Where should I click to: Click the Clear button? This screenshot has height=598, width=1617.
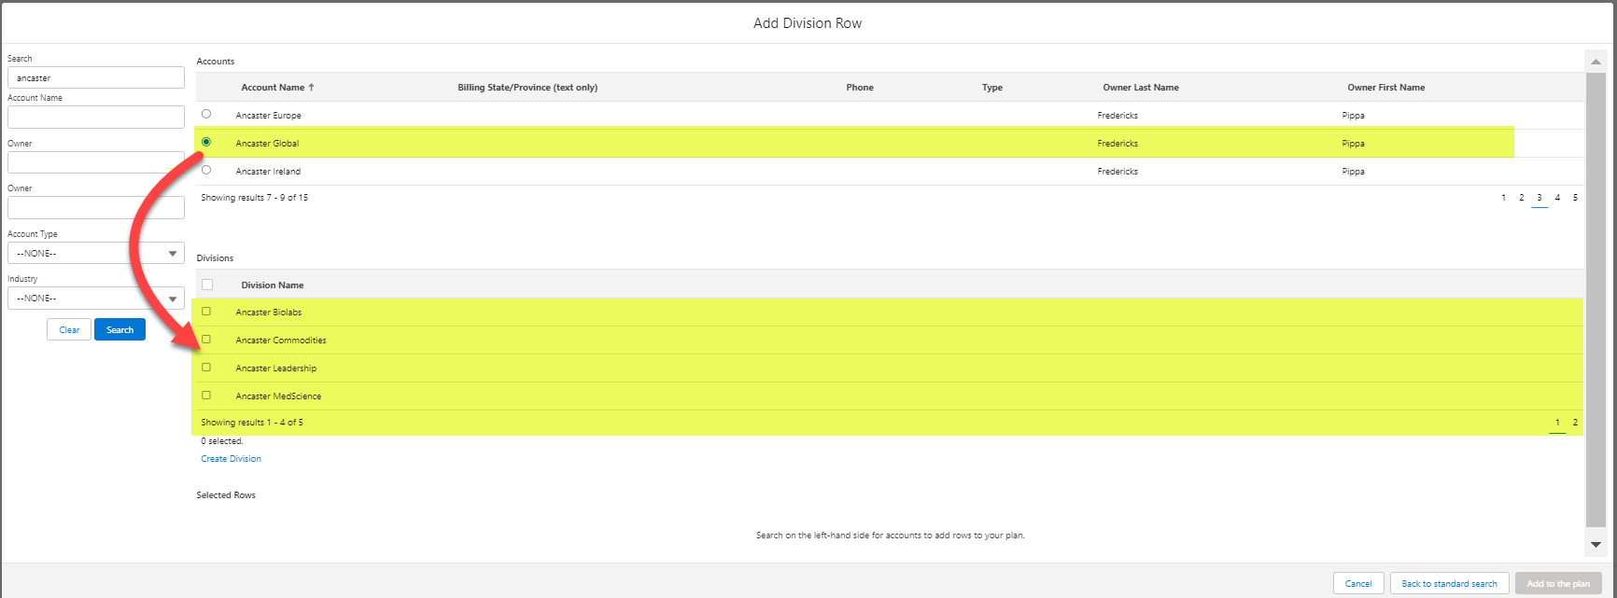click(69, 330)
